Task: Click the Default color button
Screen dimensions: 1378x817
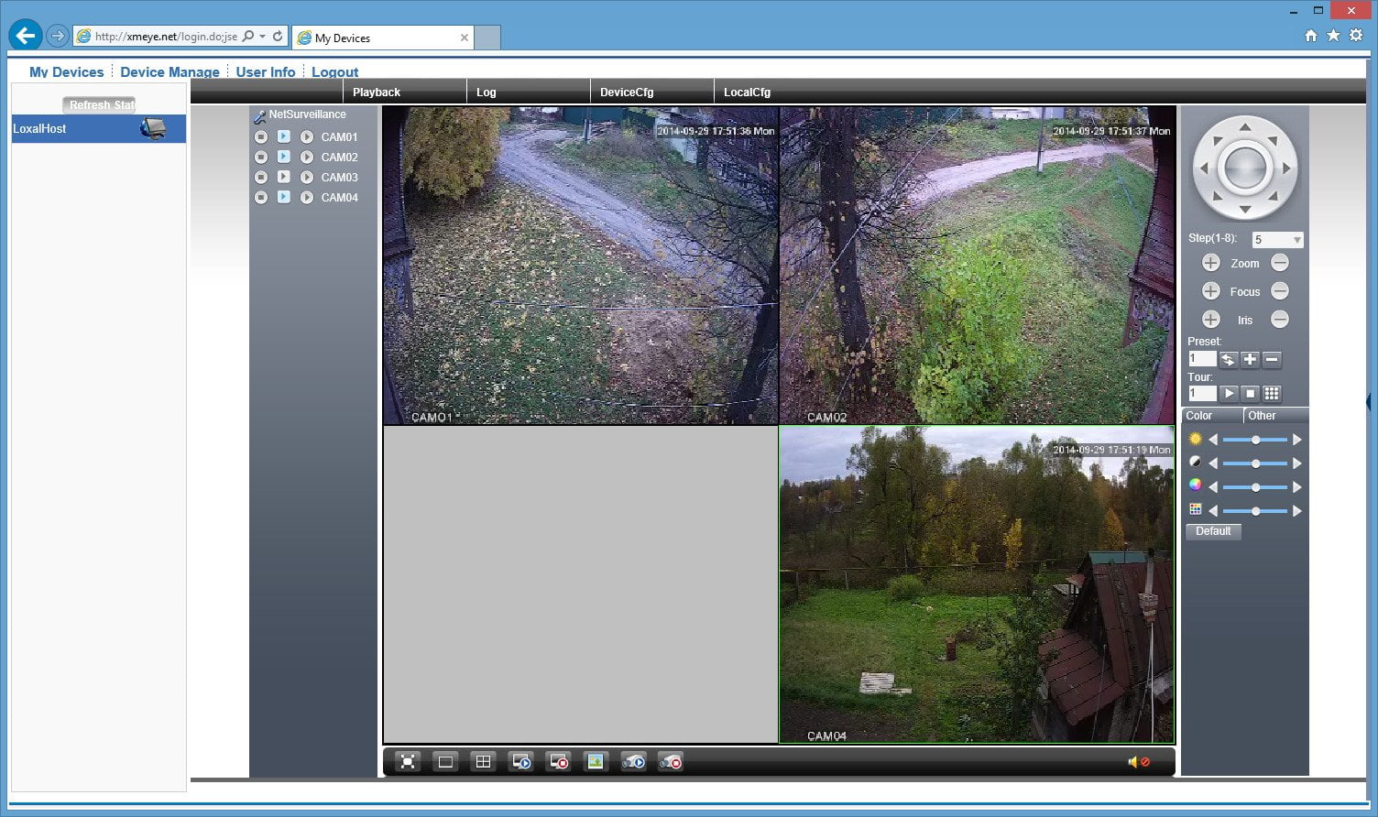Action: (1213, 531)
